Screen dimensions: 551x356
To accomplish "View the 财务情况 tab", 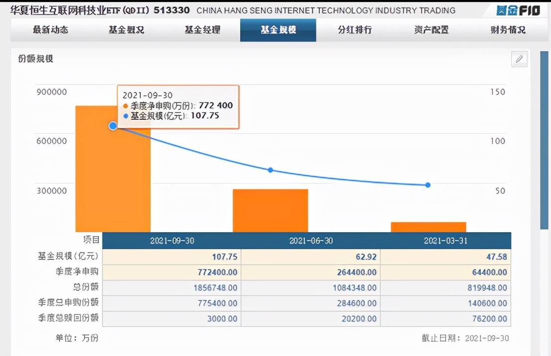I will [x=508, y=30].
